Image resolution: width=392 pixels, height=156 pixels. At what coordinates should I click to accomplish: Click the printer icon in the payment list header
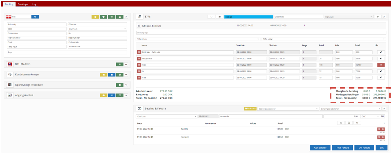tap(358, 123)
